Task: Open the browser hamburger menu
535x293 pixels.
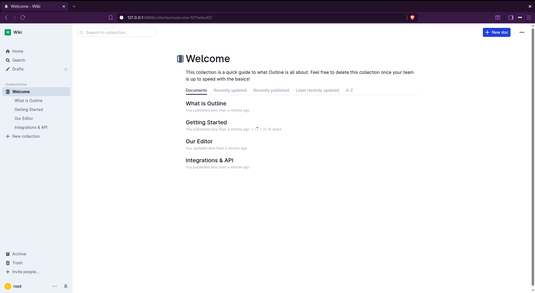Action: tap(529, 18)
